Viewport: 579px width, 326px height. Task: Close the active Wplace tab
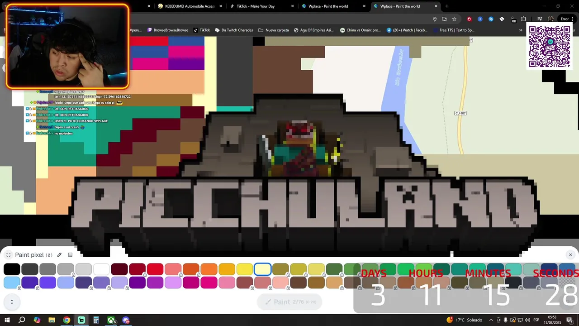click(x=436, y=6)
